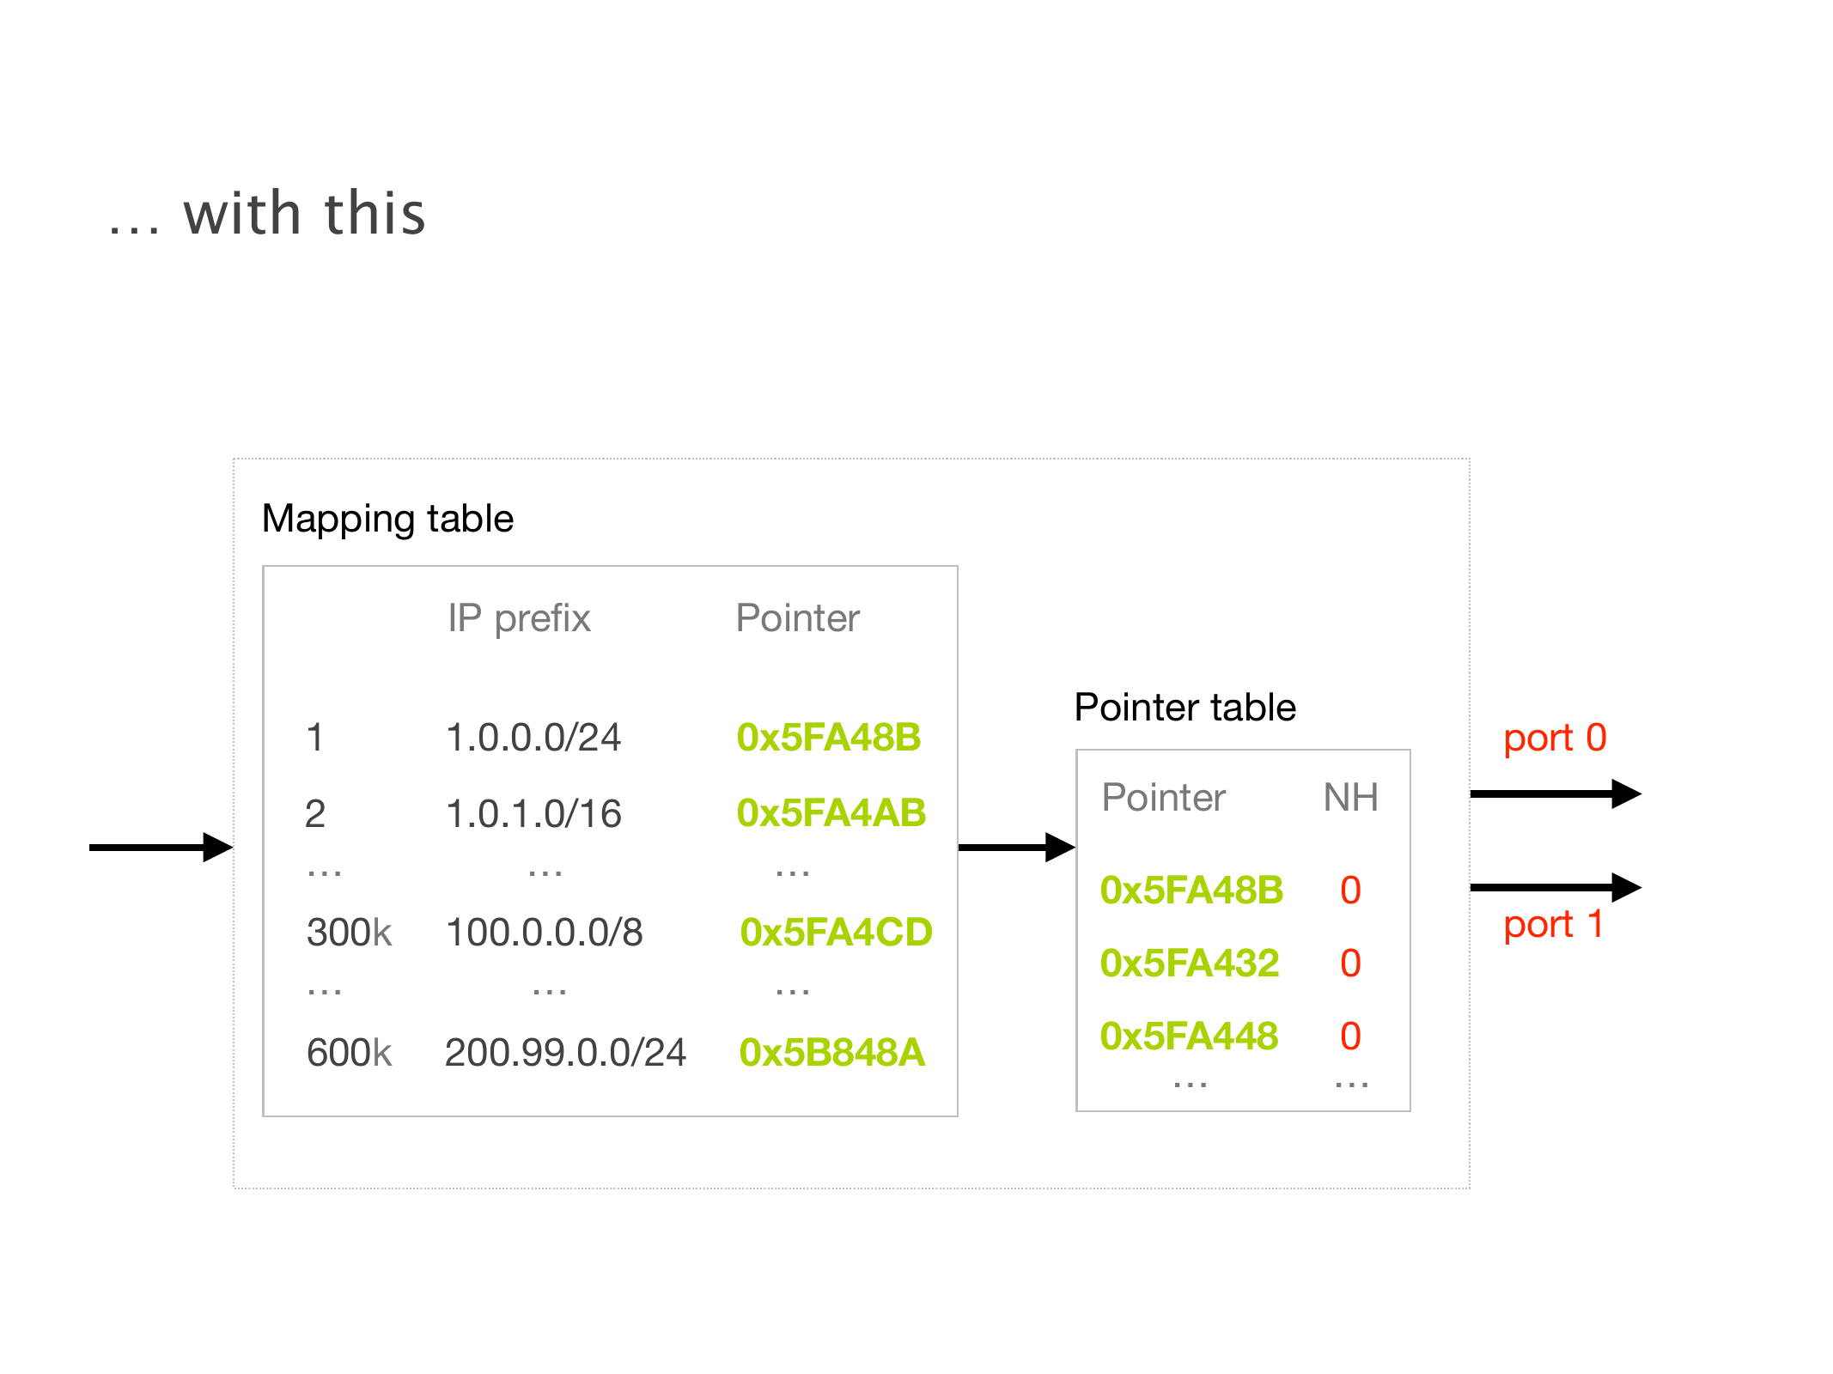Click the 200.99.0.0/24 prefix entry
Screen dimensions: 1833x1374
565,1053
